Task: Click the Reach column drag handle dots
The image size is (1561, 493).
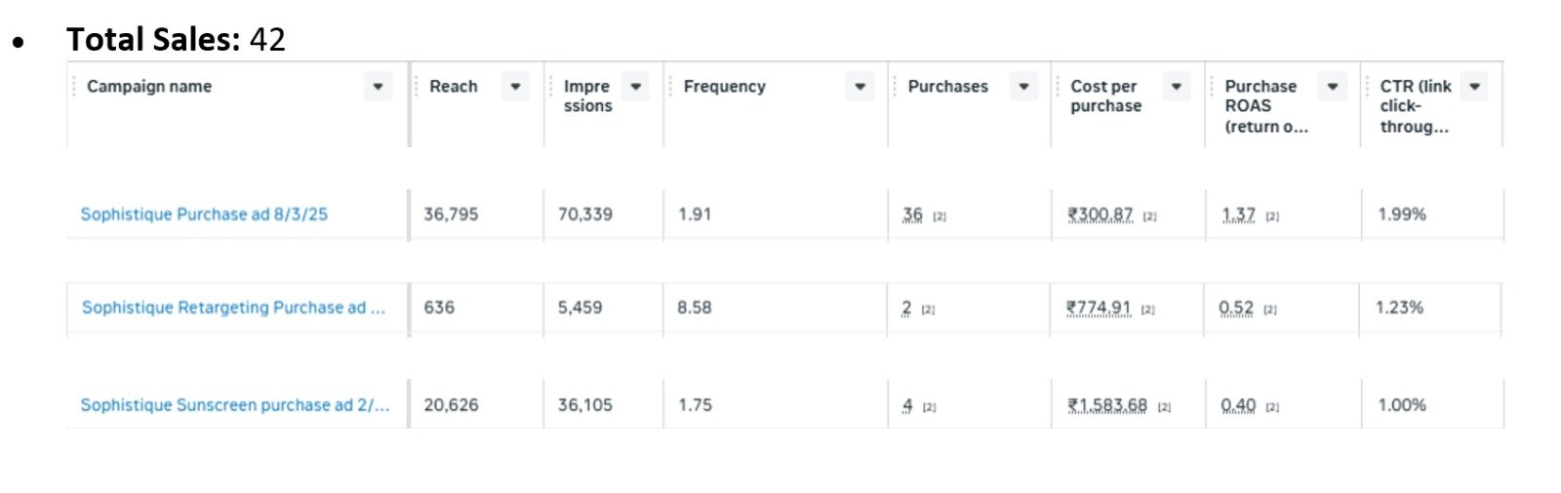Action: click(x=417, y=87)
